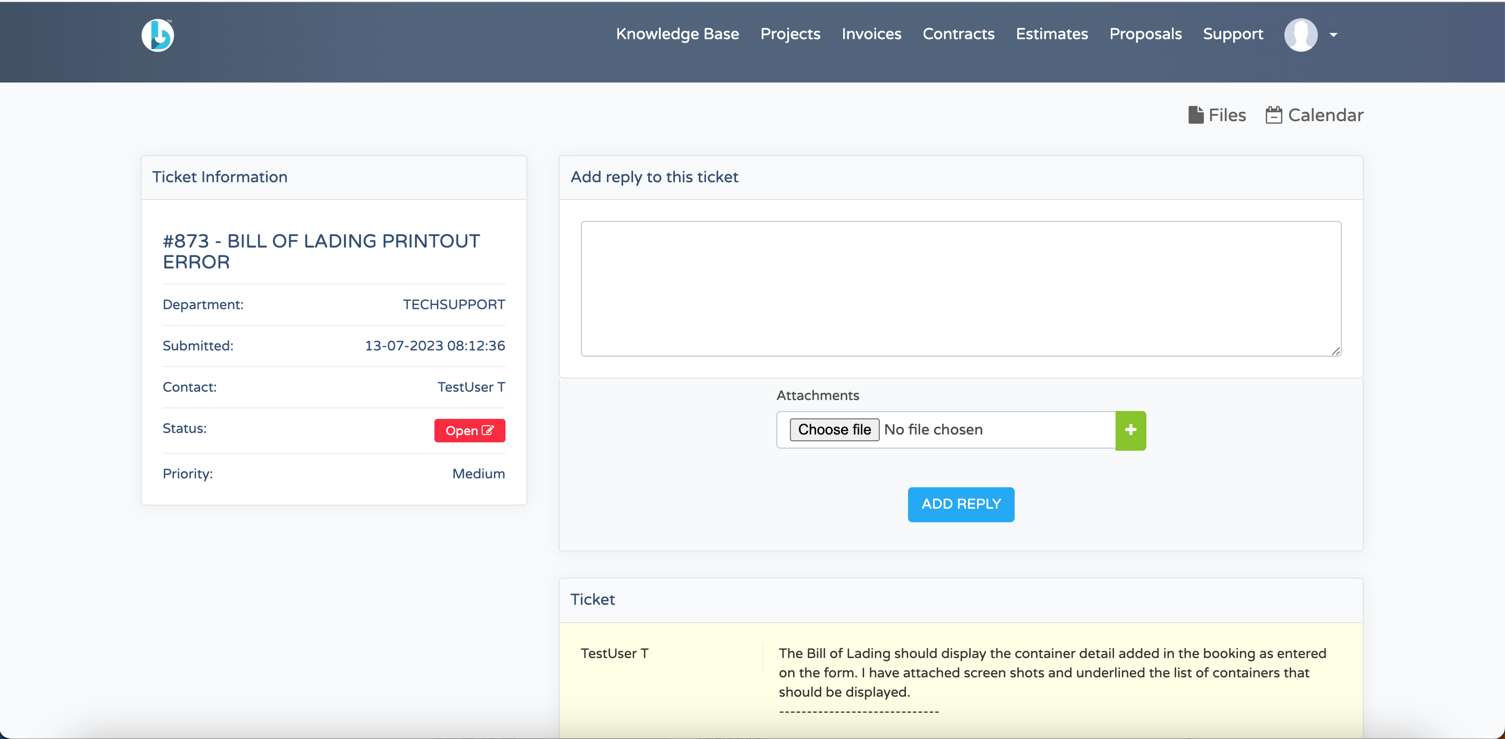Select the TECHSUPPORT department value
This screenshot has height=739, width=1505.
(x=454, y=304)
